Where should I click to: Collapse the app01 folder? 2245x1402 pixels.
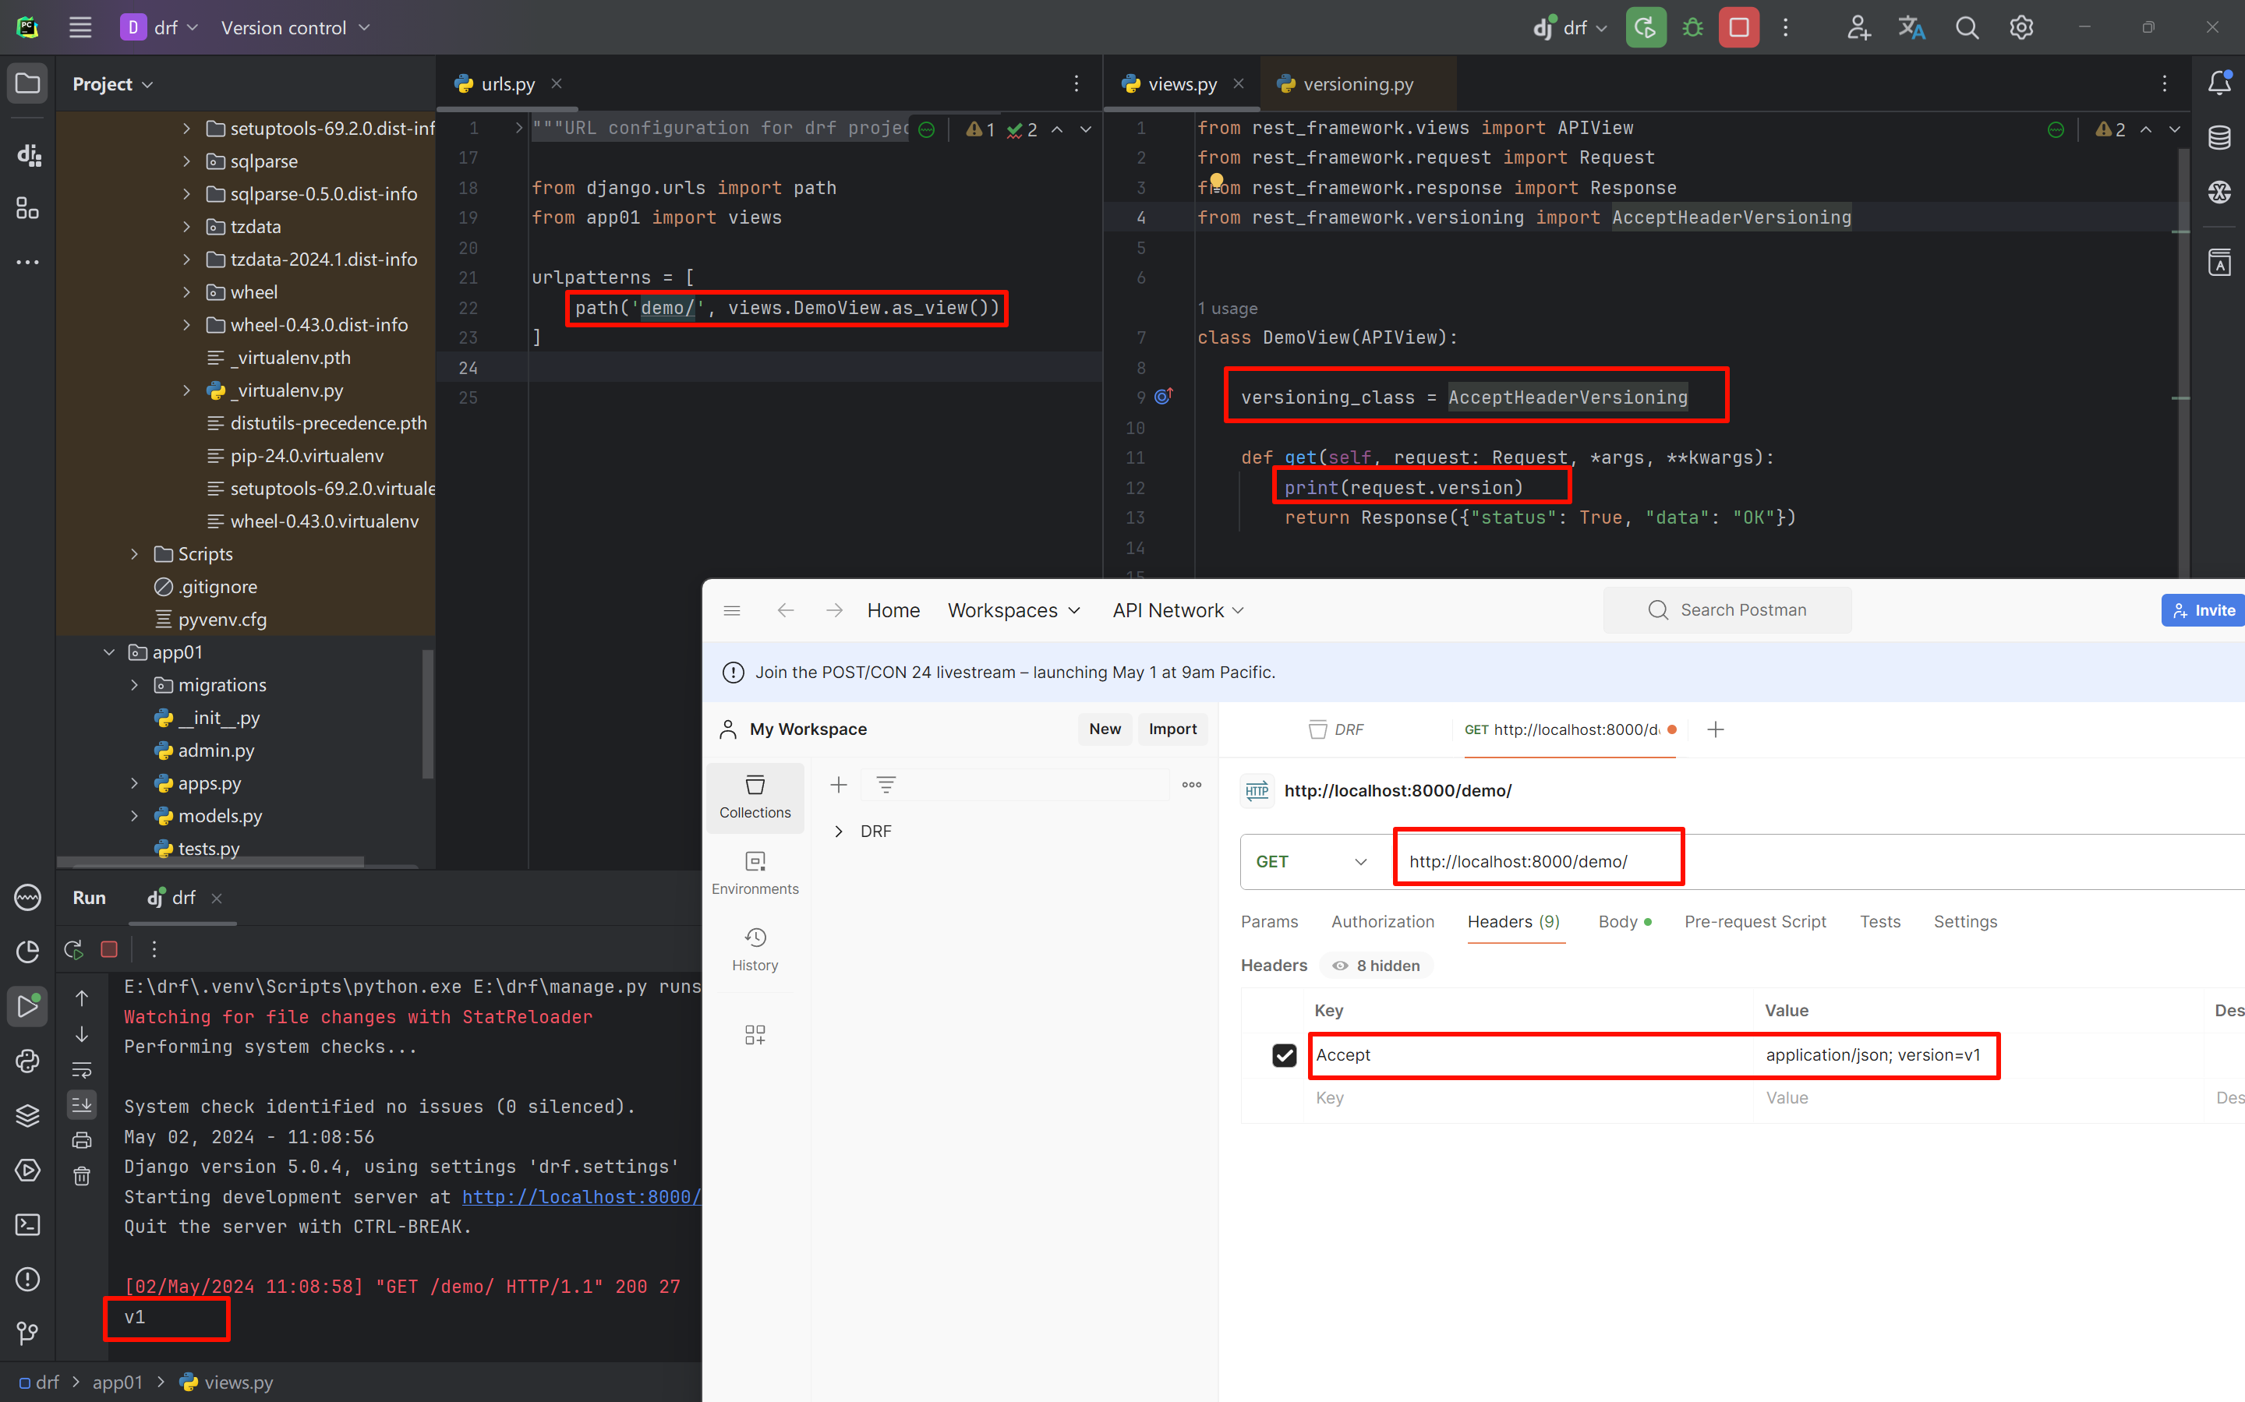click(109, 652)
